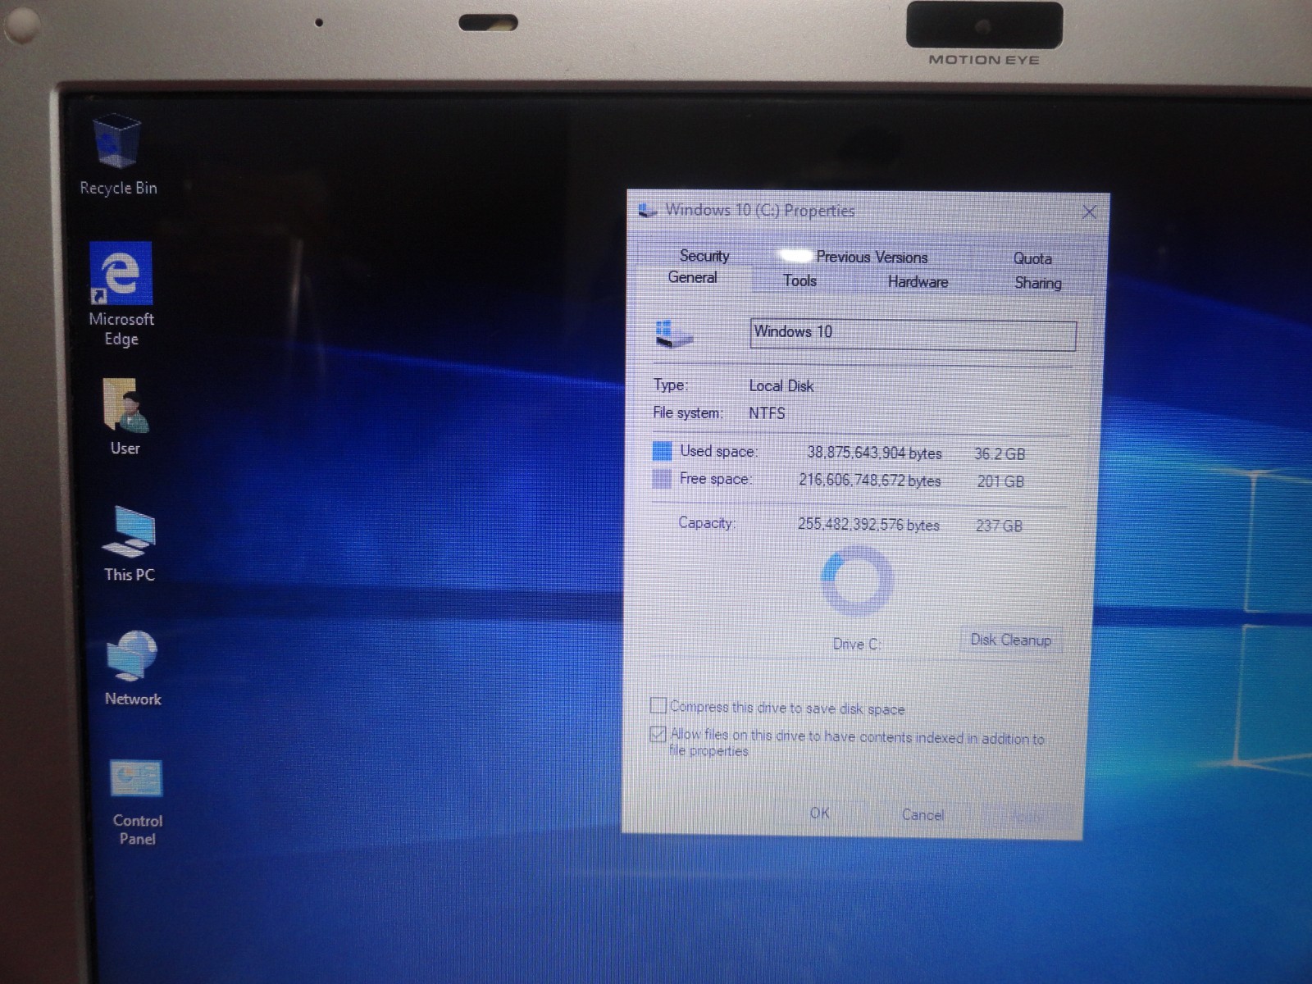Click the NTFS file system value

[x=767, y=413]
